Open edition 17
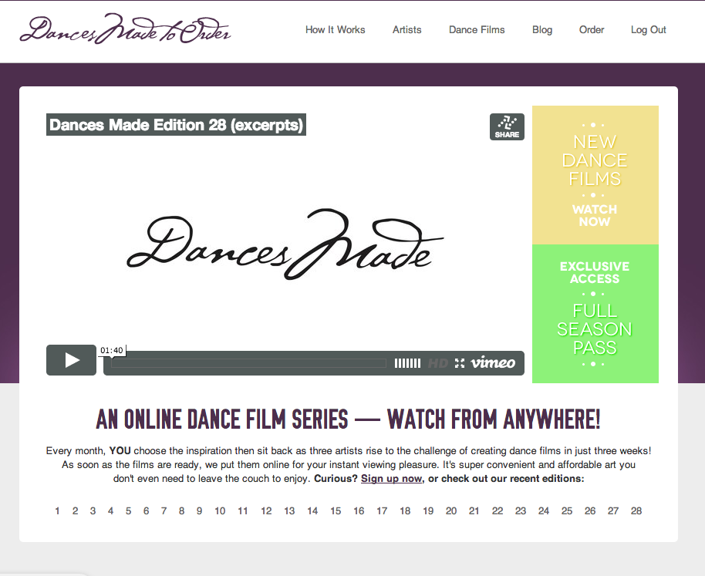The height and width of the screenshot is (576, 705). pyautogui.click(x=382, y=511)
